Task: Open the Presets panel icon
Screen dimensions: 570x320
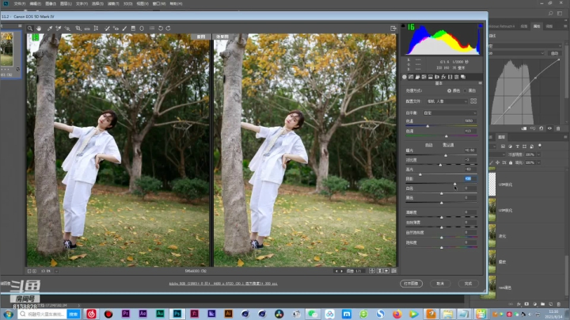Action: pyautogui.click(x=457, y=77)
